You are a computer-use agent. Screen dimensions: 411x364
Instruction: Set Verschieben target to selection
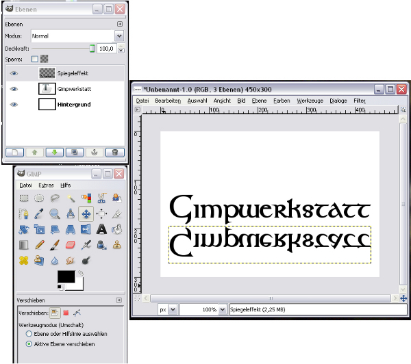tap(66, 313)
